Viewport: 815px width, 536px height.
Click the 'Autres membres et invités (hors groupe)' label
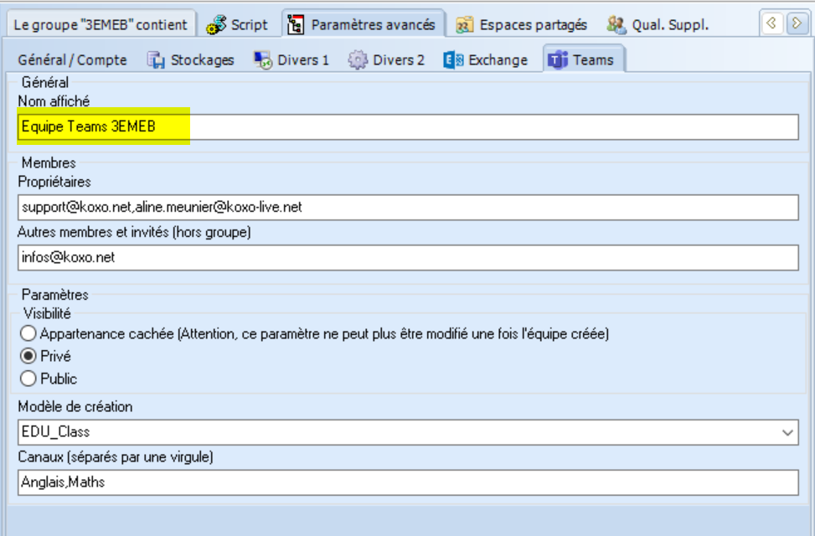point(134,232)
